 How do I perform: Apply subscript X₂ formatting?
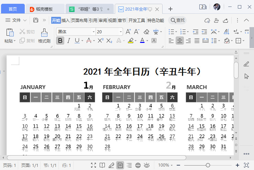click(x=109, y=41)
